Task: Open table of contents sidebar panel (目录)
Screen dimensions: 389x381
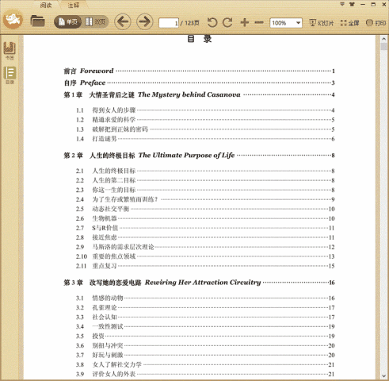Action: 10,75
